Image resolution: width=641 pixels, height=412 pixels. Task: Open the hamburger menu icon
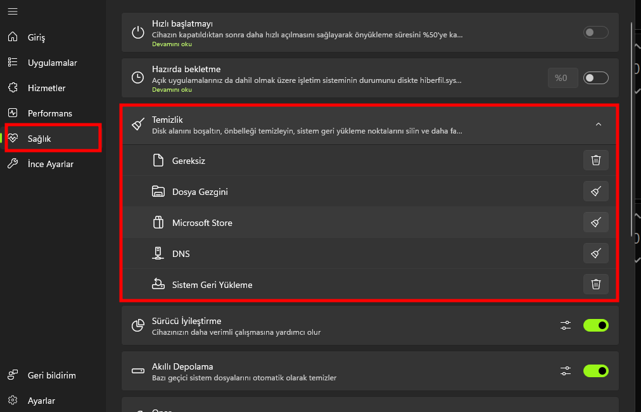(13, 11)
